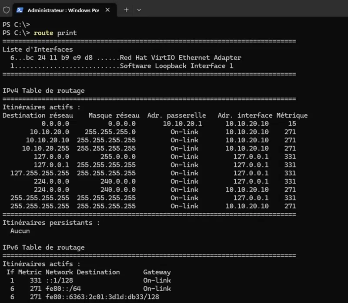Click the "Itinéraires persistants" label
The height and width of the screenshot is (303, 348).
pos(51,223)
